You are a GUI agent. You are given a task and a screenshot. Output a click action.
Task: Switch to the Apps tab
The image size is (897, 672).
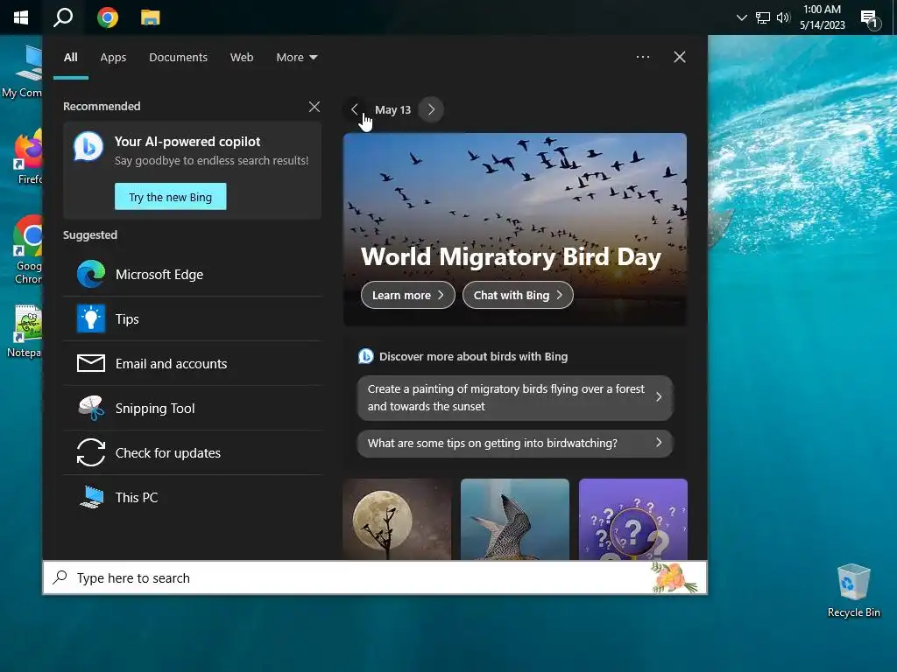pos(113,57)
